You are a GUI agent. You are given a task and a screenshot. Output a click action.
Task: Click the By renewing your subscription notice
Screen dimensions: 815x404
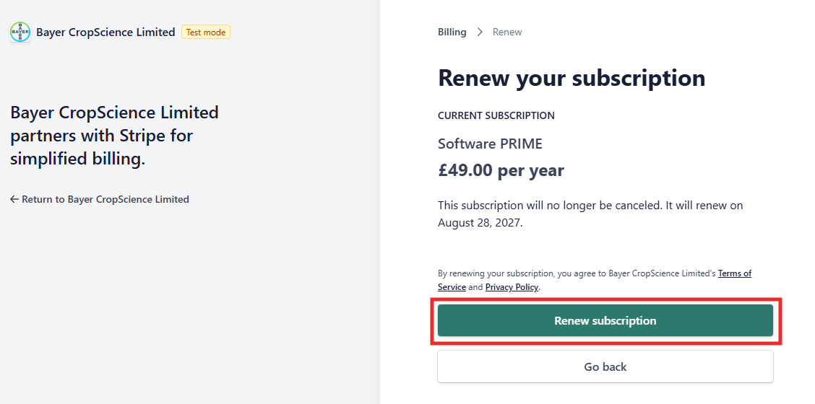[595, 280]
